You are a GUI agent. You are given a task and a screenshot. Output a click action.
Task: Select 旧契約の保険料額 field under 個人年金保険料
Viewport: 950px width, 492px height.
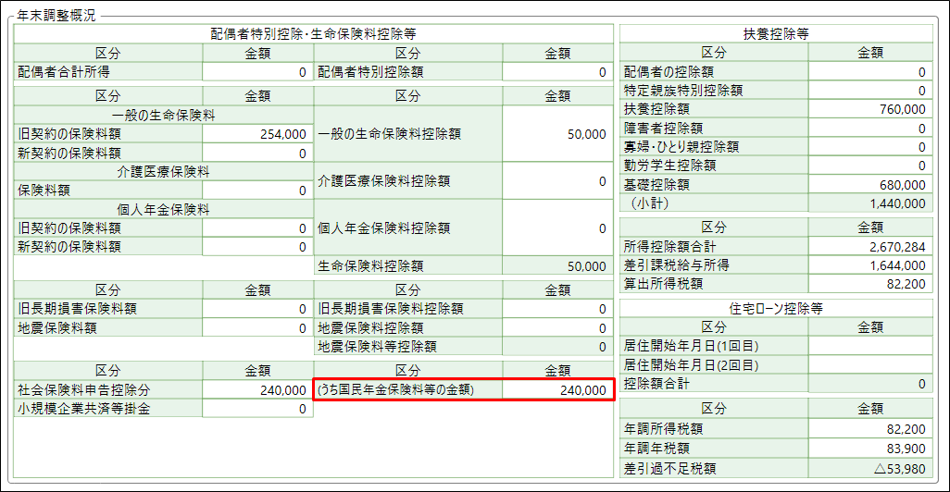coord(256,228)
